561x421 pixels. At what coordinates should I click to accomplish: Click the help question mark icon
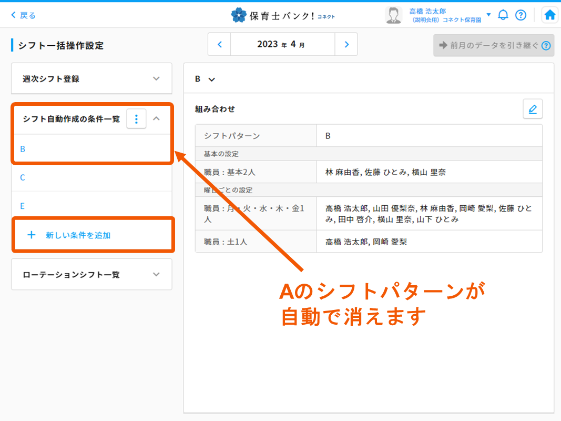pos(521,15)
